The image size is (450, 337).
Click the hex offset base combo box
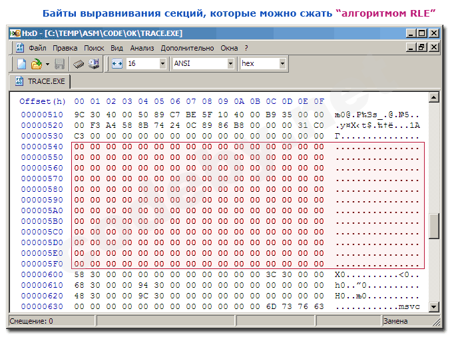263,63
